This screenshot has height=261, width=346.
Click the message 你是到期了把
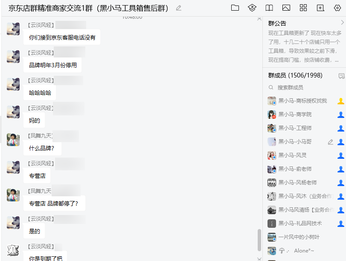[x=45, y=257]
